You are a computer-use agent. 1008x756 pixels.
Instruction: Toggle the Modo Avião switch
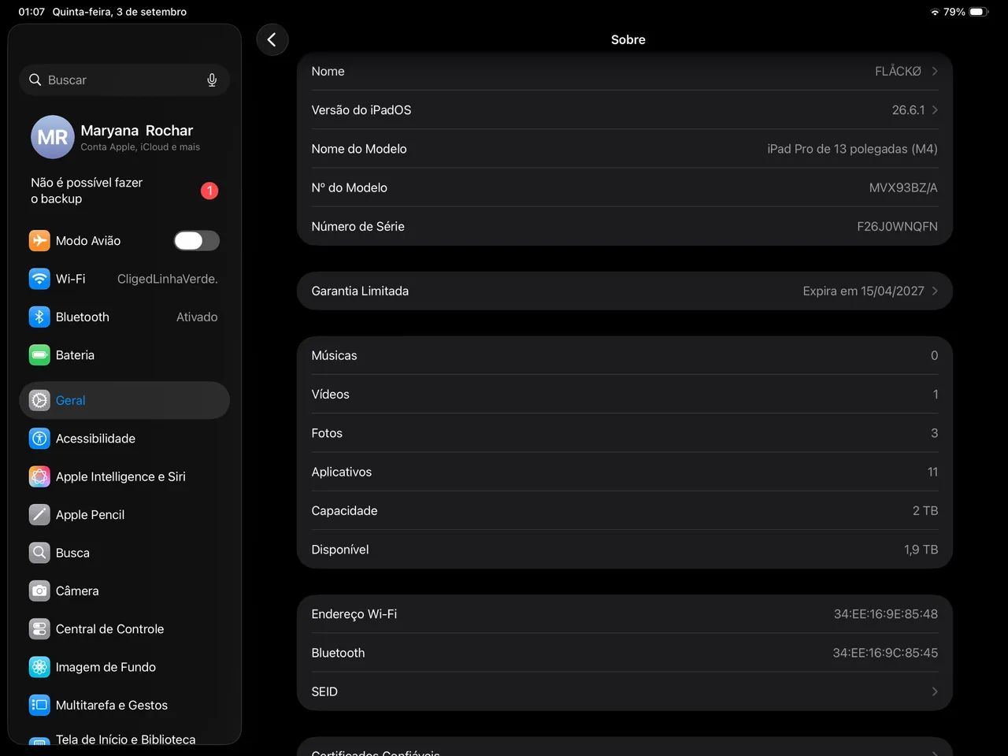coord(197,240)
